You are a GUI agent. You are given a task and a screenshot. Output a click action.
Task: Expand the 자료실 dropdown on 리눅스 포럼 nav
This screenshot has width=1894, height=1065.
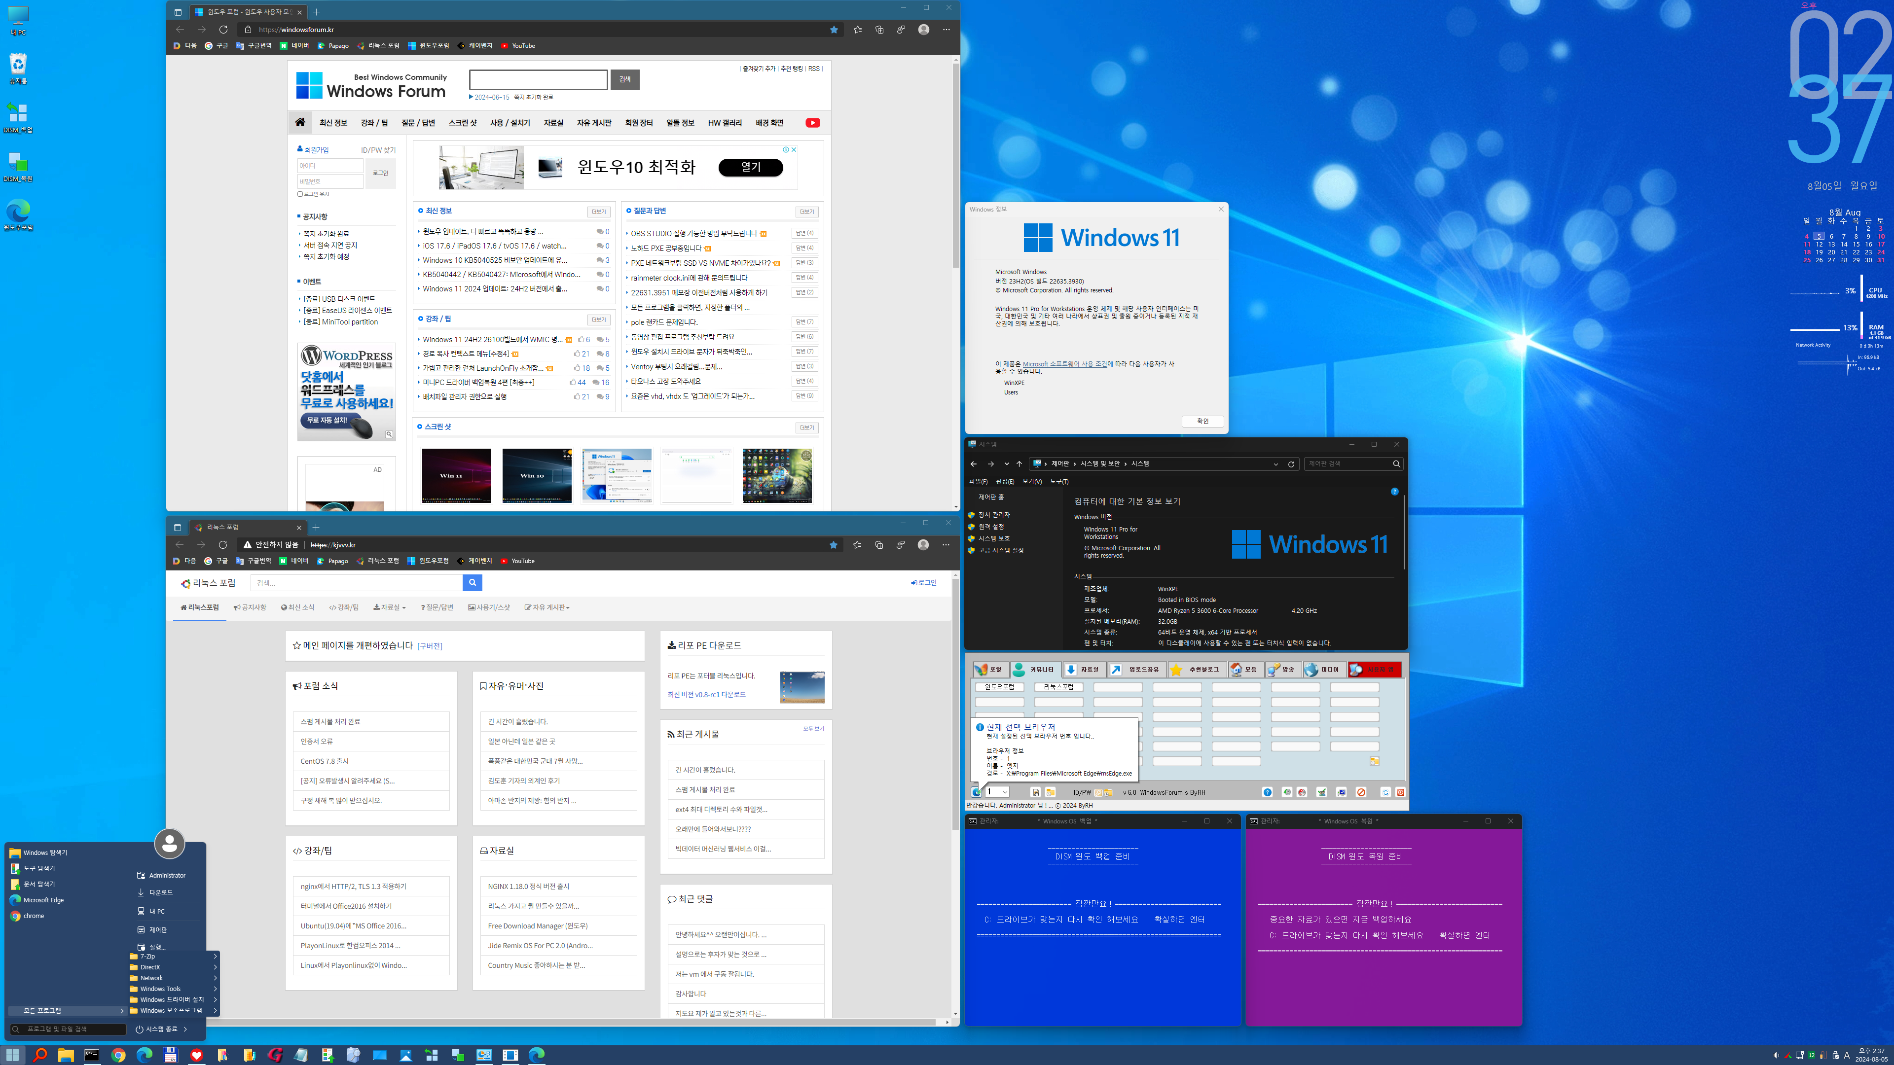[x=389, y=607]
